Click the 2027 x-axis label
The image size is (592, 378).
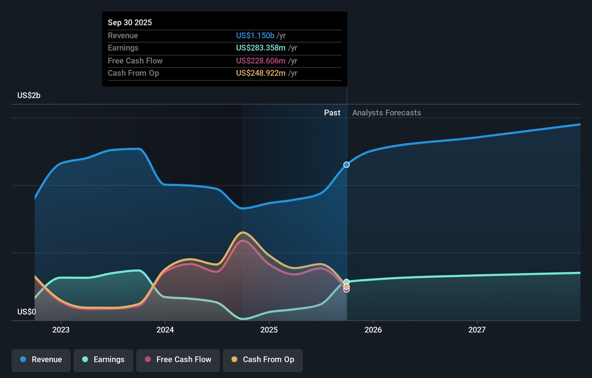[477, 330]
